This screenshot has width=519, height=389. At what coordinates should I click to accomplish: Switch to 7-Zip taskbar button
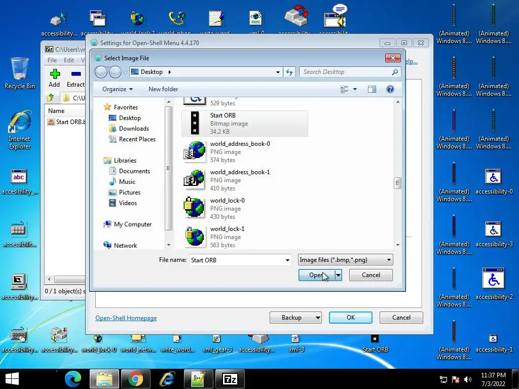(230, 379)
